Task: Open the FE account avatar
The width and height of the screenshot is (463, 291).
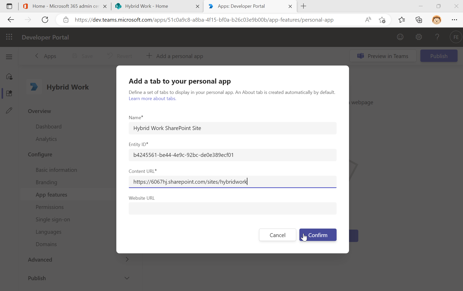Action: pyautogui.click(x=456, y=37)
